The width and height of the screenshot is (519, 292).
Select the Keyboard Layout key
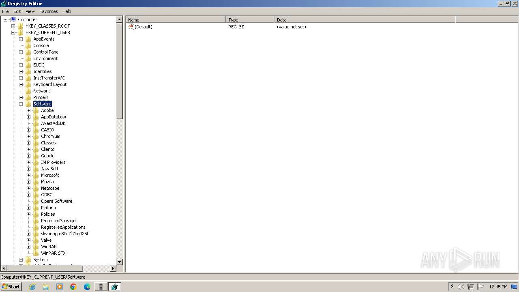(x=50, y=84)
